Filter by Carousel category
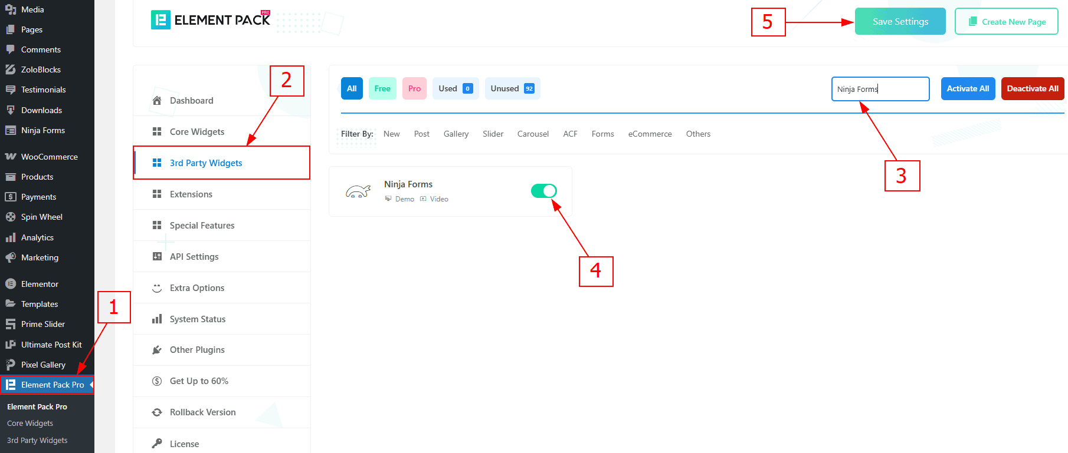1068x453 pixels. click(x=533, y=134)
